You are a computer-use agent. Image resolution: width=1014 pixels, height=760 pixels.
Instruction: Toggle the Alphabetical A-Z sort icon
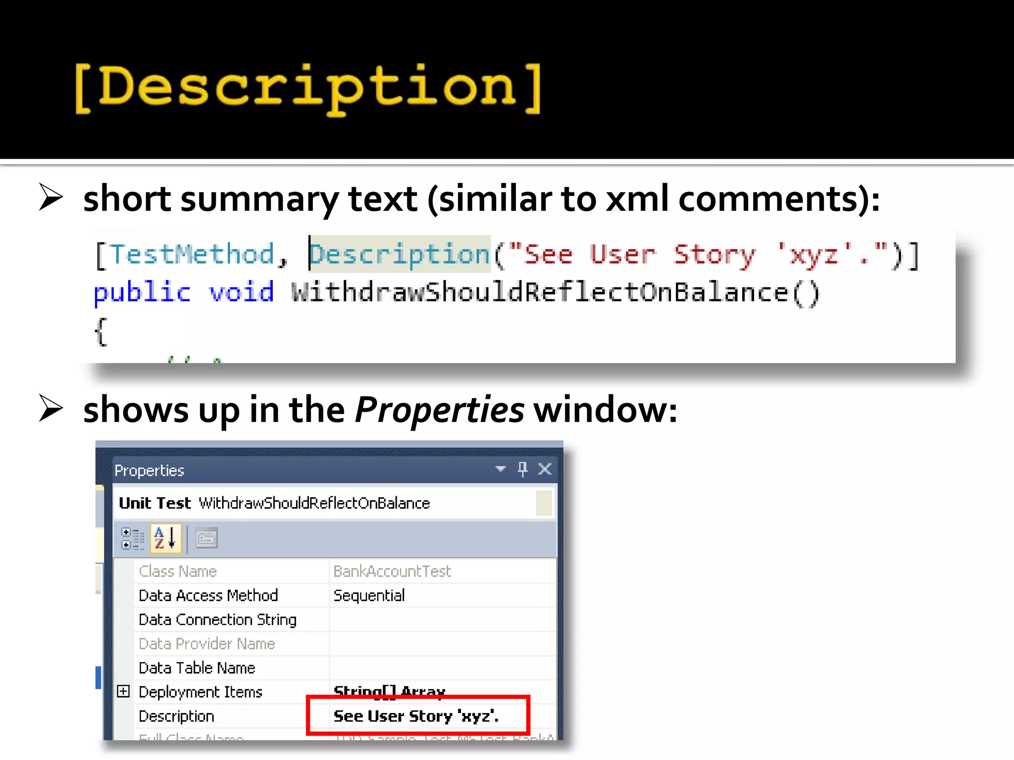[x=165, y=538]
